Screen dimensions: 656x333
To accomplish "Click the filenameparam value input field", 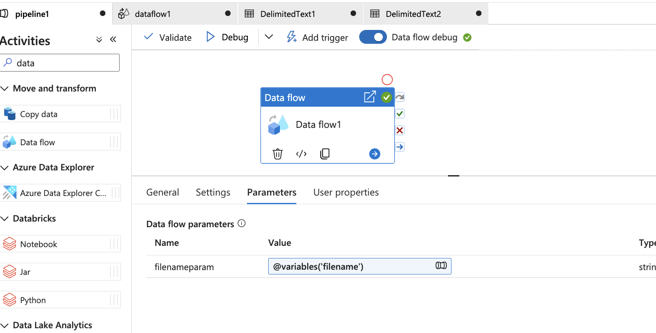I will (360, 266).
